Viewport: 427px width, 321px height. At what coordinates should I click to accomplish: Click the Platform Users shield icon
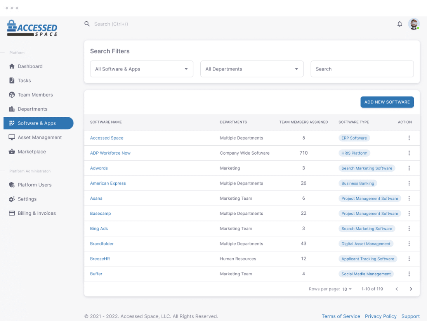pyautogui.click(x=12, y=185)
